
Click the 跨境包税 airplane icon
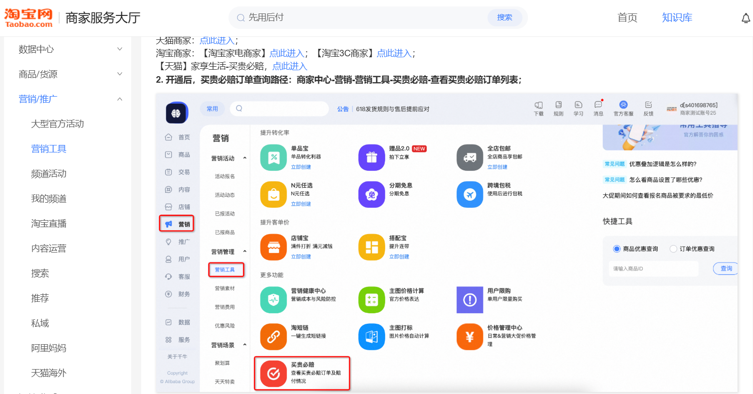click(x=470, y=194)
